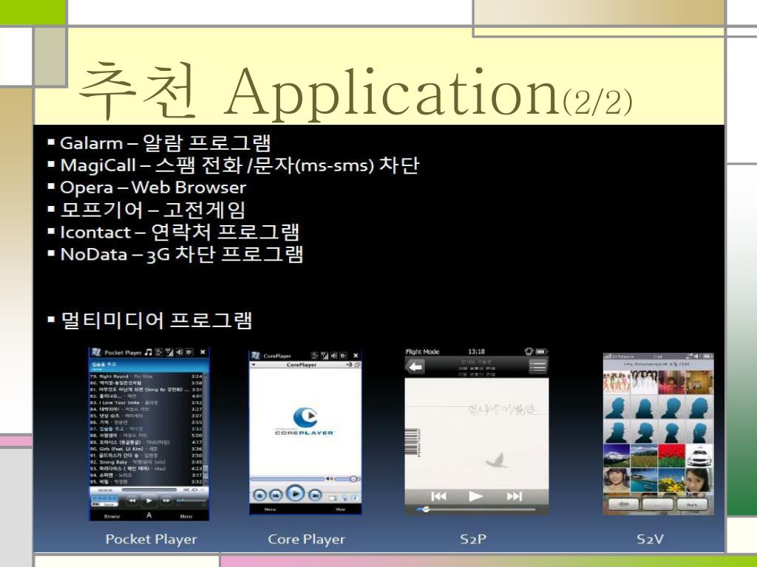
Task: Click the "S2V" caption
Action: [x=649, y=539]
